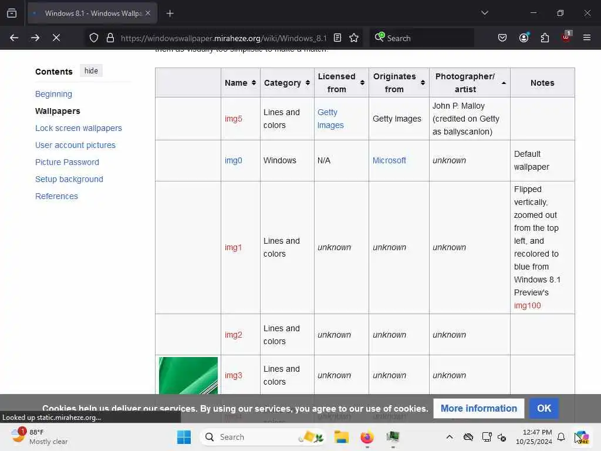The height and width of the screenshot is (451, 601).
Task: Open the img0 link
Action: pos(234,160)
